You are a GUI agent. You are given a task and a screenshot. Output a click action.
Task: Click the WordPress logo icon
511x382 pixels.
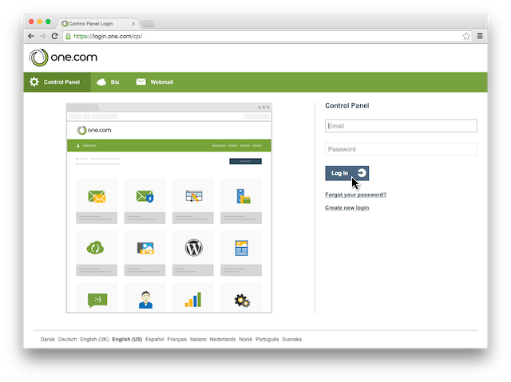coord(193,248)
